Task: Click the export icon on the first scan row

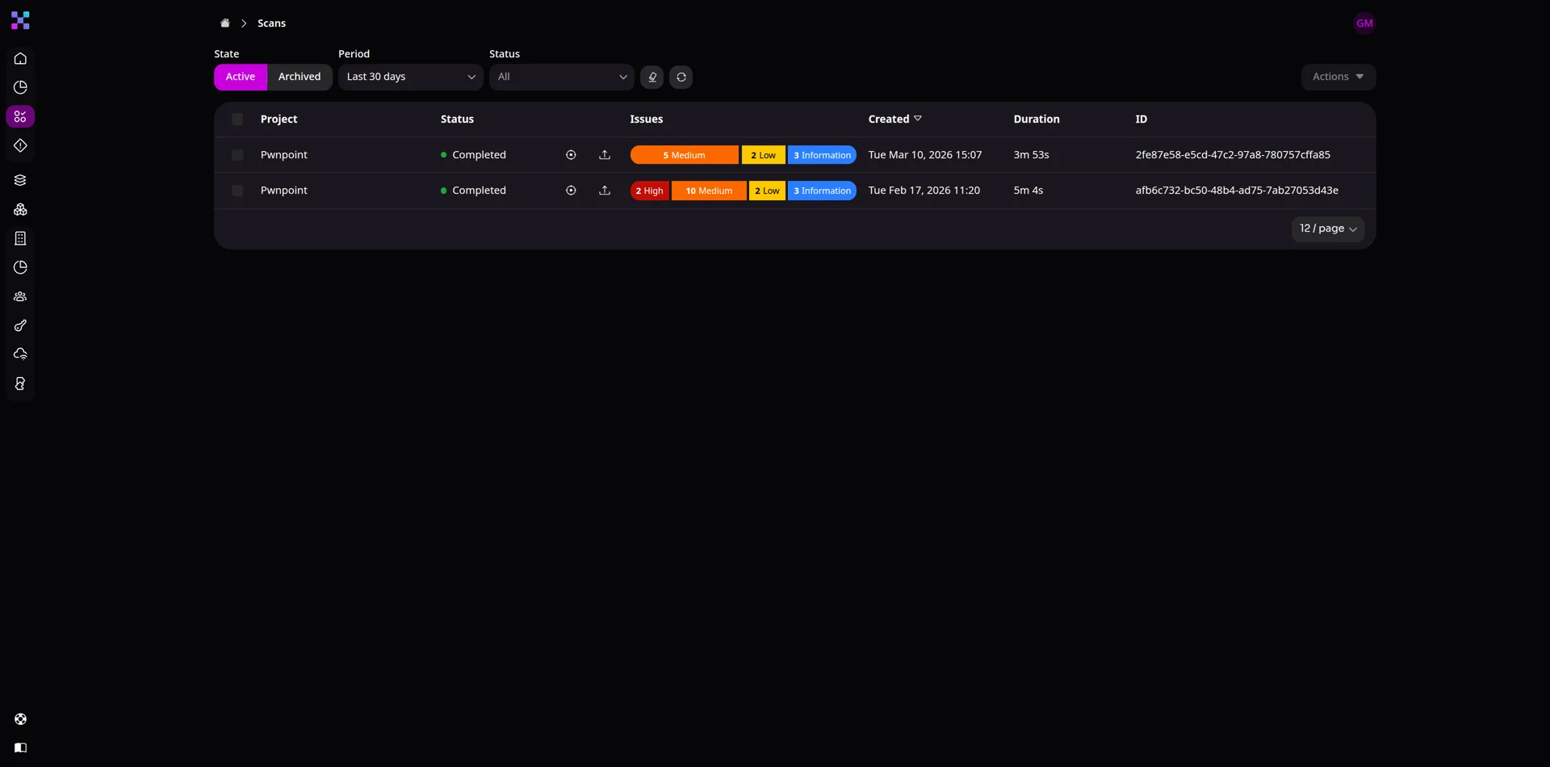Action: [x=605, y=154]
